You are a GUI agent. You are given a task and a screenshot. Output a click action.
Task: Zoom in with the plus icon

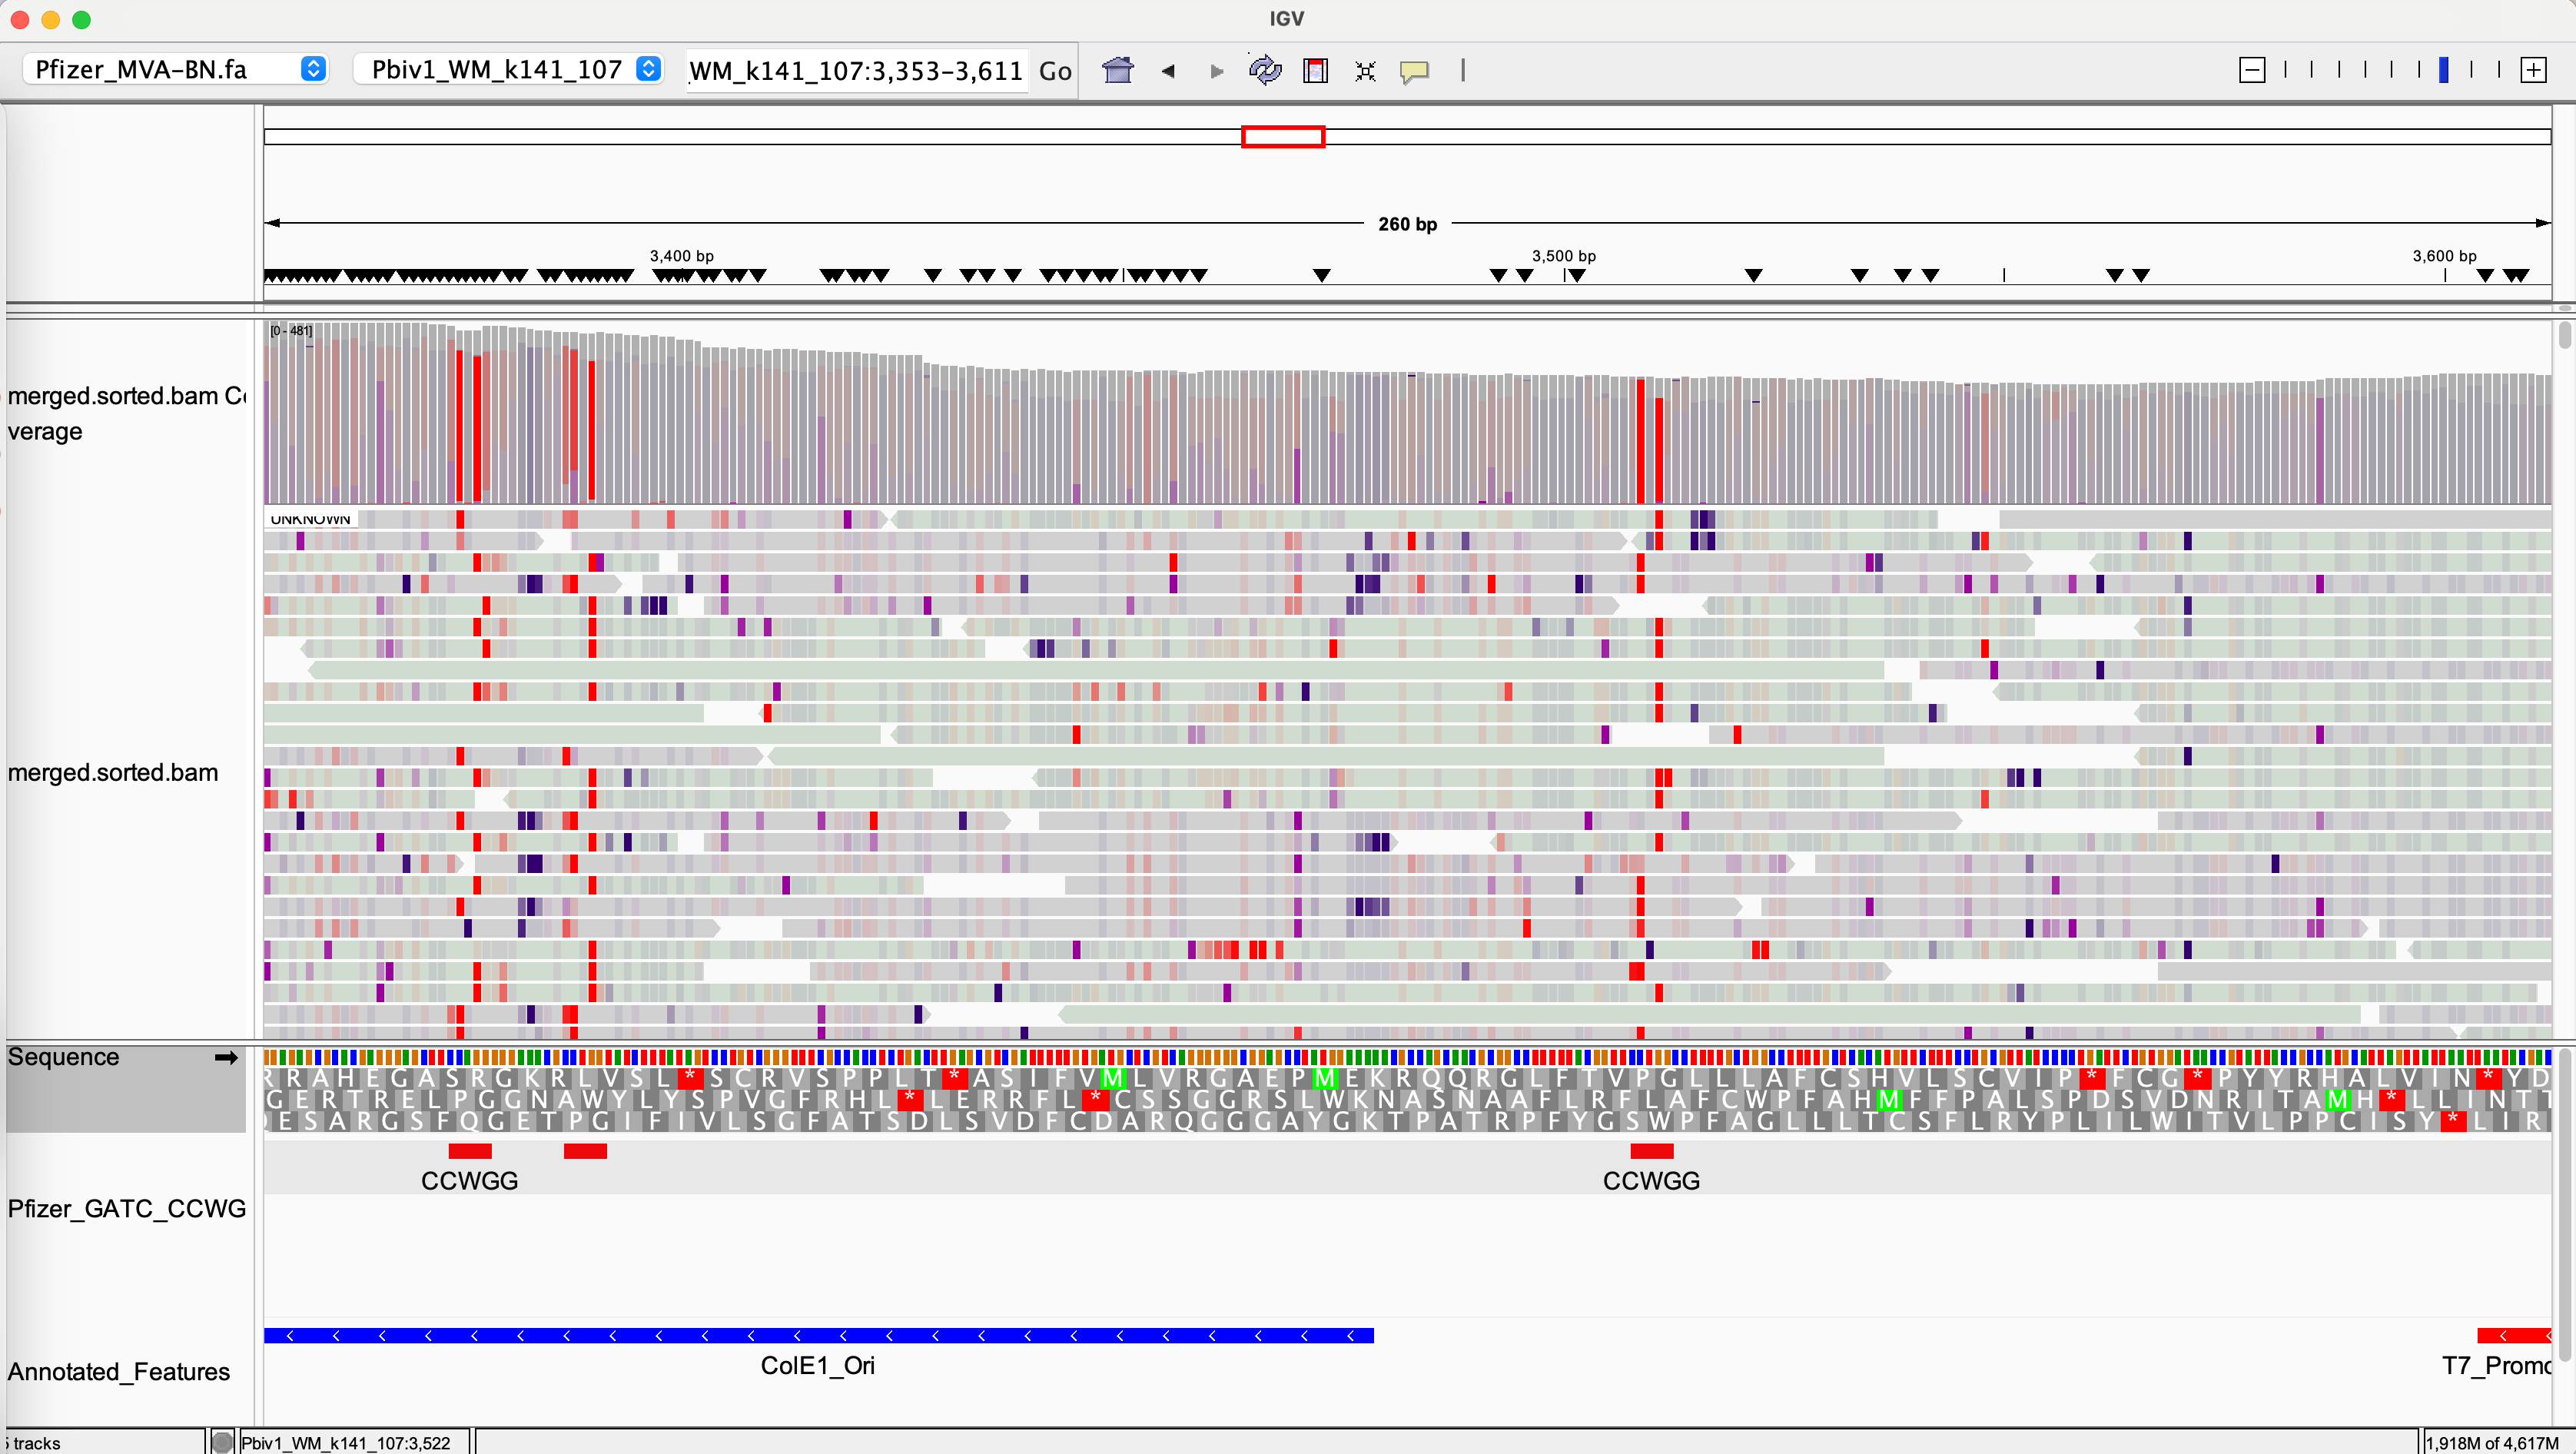(2533, 70)
